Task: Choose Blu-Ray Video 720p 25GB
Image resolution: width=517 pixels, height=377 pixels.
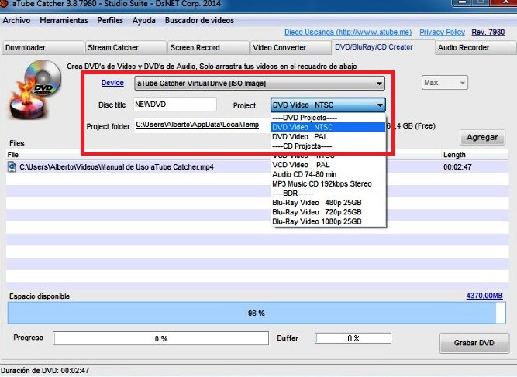Action: (x=328, y=212)
